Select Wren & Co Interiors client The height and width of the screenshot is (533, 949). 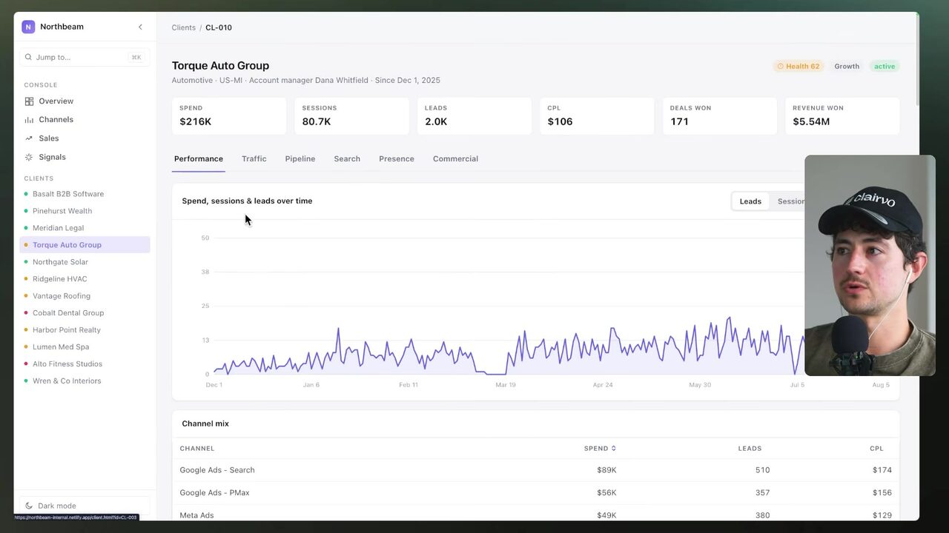[85, 381]
